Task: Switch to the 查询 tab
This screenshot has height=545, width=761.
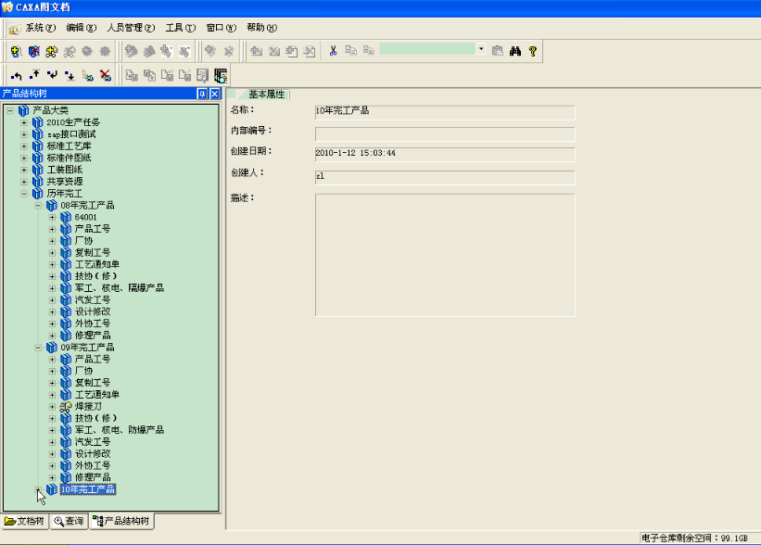Action: pos(69,521)
